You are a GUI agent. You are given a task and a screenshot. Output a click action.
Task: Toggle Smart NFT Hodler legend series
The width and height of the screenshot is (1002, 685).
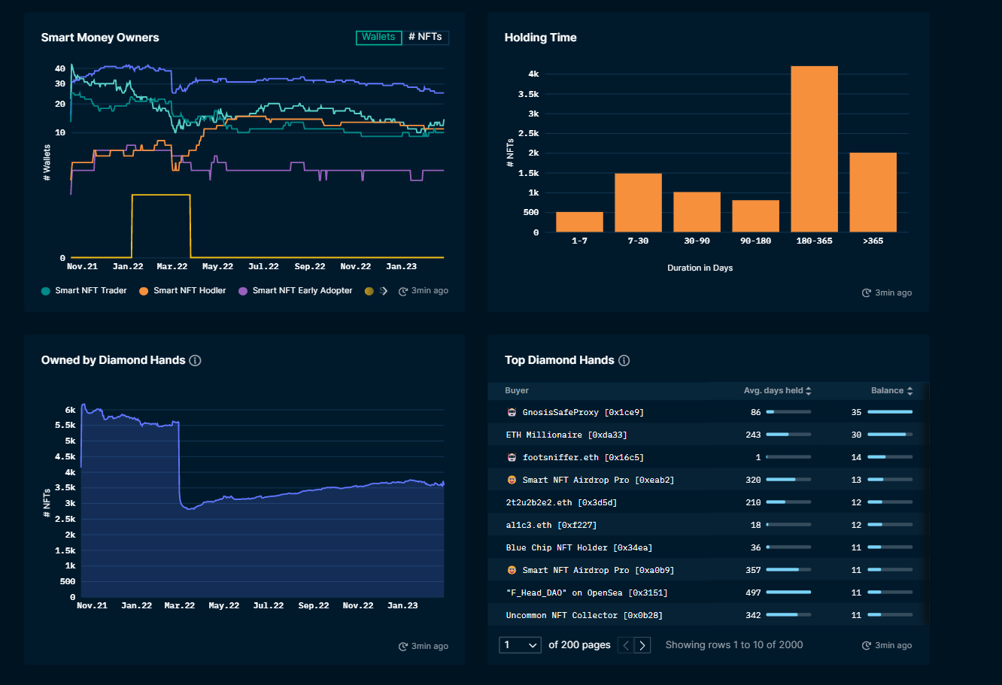click(182, 290)
